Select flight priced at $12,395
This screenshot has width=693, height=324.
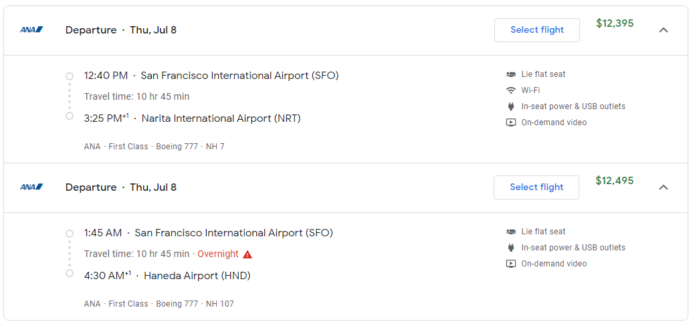tap(537, 30)
